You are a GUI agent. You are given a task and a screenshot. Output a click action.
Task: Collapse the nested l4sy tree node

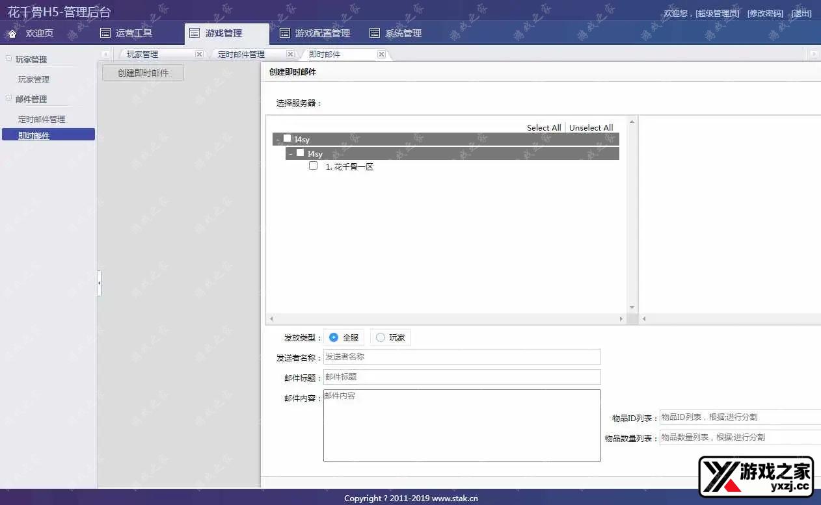291,153
